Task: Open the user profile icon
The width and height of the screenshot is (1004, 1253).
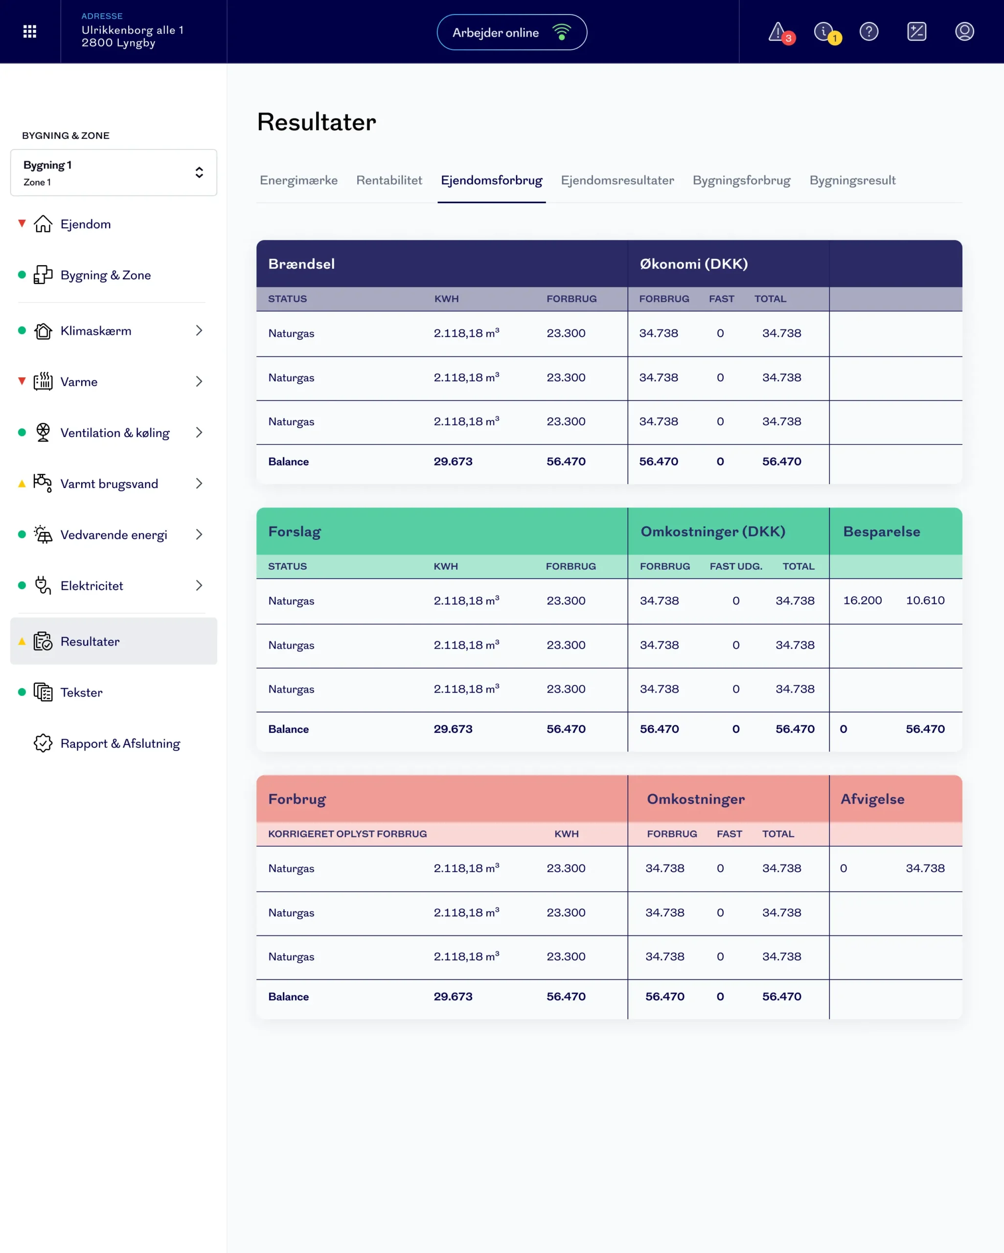Action: pyautogui.click(x=964, y=31)
